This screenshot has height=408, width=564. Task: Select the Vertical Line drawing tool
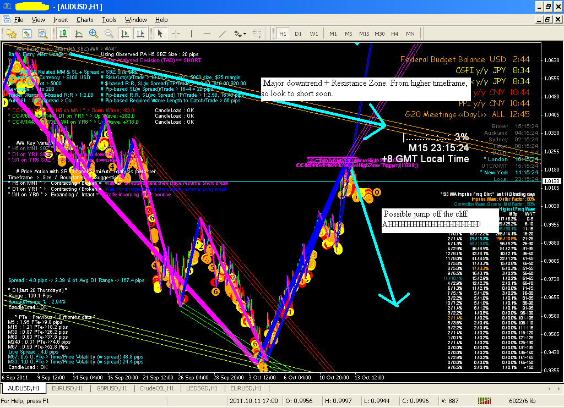click(191, 34)
